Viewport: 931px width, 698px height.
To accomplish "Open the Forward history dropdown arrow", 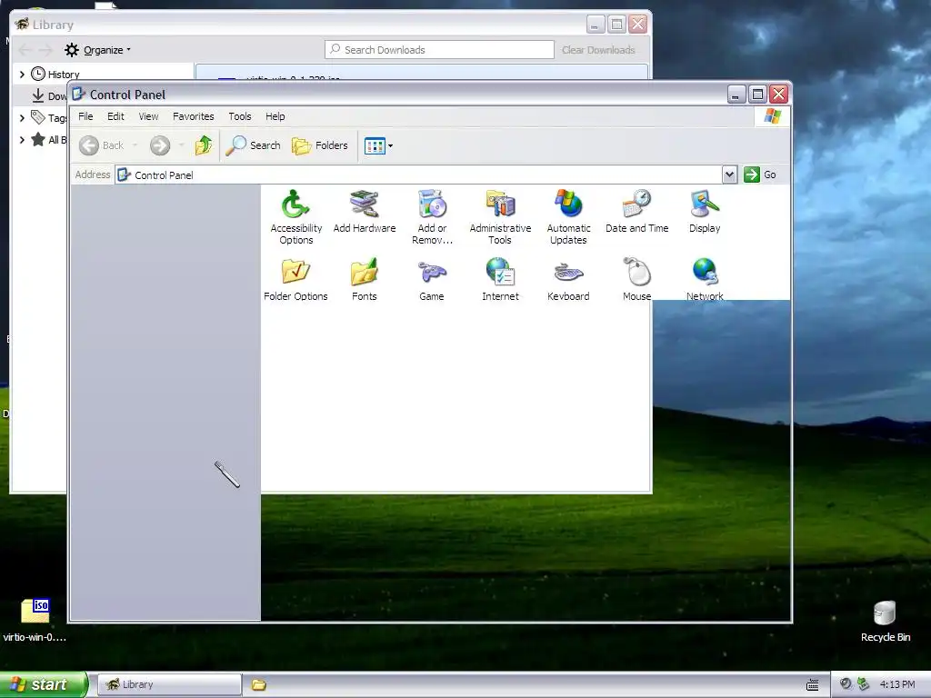I will click(181, 145).
